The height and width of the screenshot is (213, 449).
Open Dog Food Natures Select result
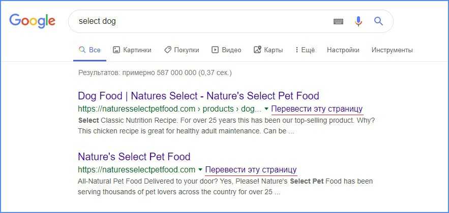pyautogui.click(x=198, y=96)
